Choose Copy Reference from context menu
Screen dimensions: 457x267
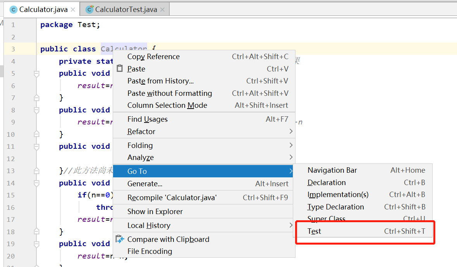(204, 56)
